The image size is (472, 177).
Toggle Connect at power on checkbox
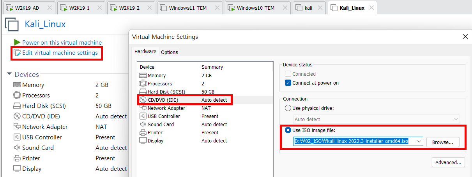tap(288, 83)
